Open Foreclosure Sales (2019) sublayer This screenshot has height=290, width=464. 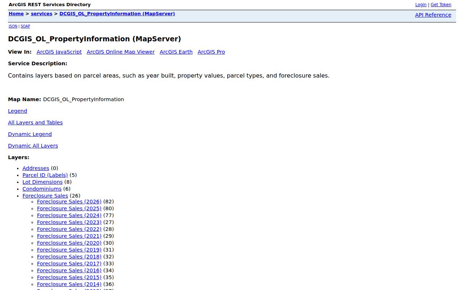[x=69, y=250]
